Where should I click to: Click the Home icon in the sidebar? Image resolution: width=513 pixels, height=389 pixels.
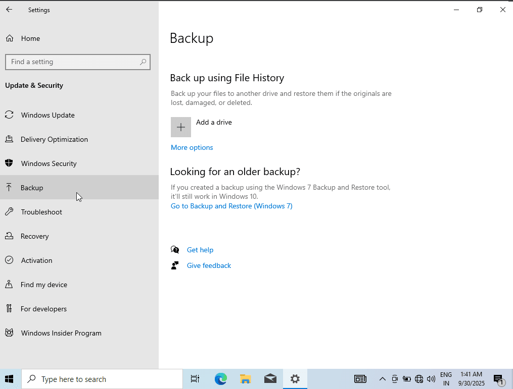point(9,38)
